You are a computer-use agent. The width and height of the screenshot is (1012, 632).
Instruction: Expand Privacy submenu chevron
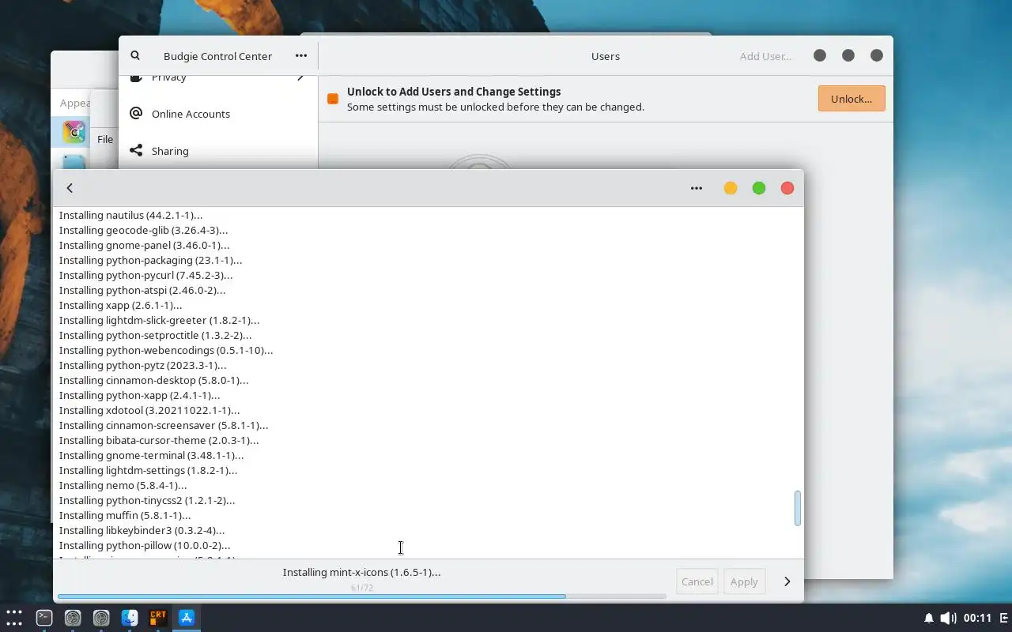300,77
